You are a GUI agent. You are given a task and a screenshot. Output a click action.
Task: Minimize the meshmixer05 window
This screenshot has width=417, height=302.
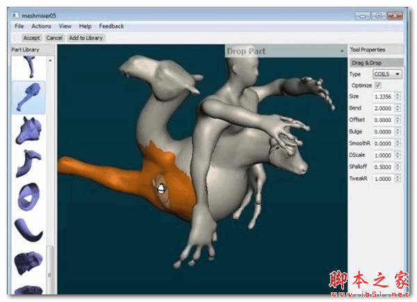363,16
